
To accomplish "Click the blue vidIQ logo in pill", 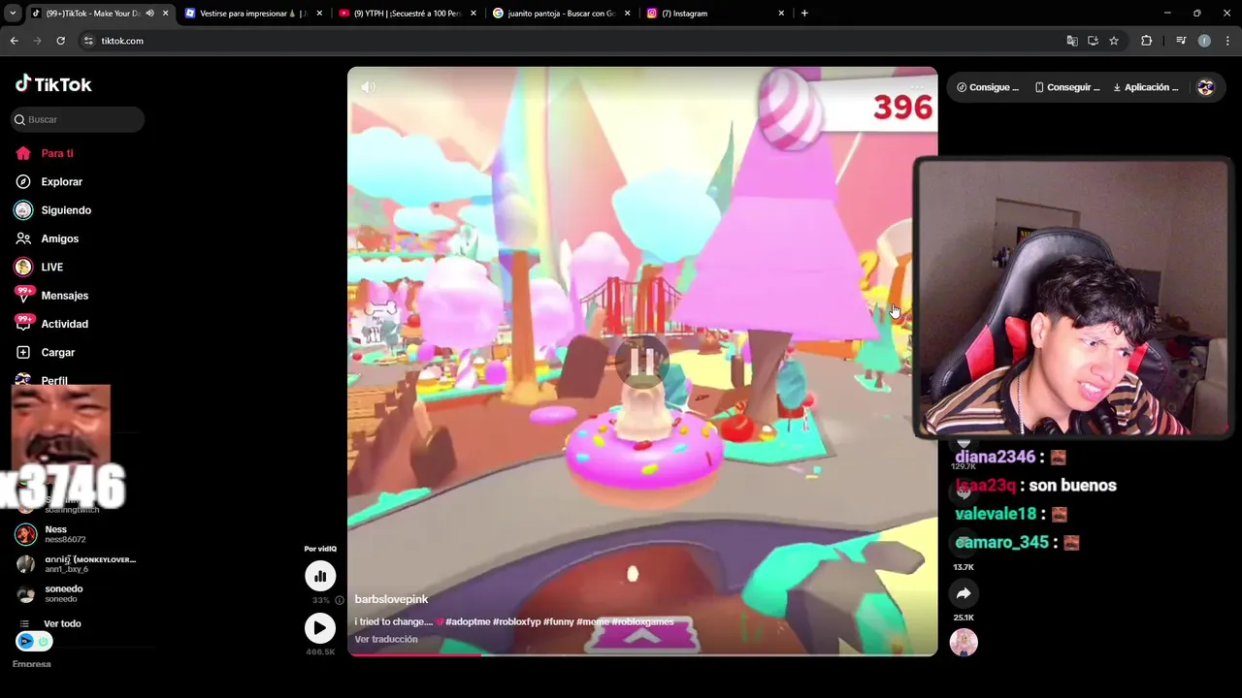I will pyautogui.click(x=26, y=641).
